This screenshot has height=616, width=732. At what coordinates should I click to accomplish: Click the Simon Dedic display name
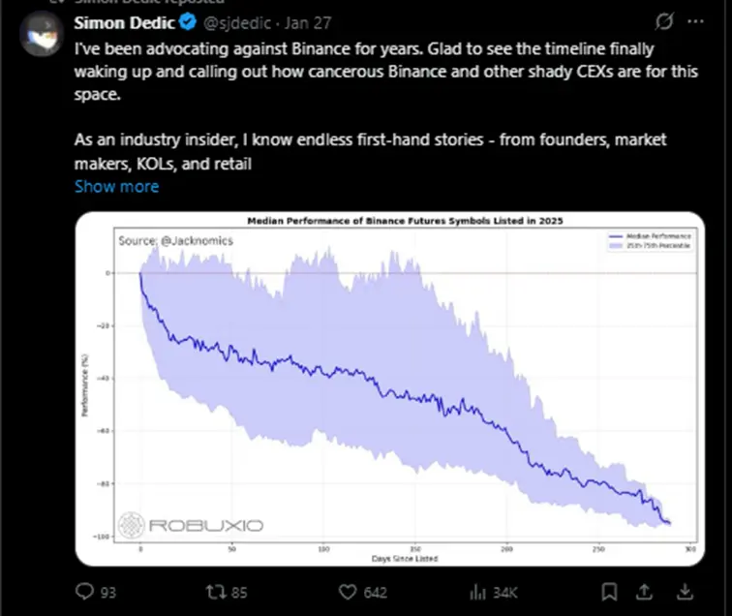tap(124, 23)
